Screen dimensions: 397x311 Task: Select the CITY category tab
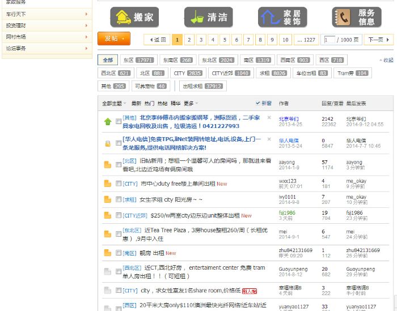[188, 73]
